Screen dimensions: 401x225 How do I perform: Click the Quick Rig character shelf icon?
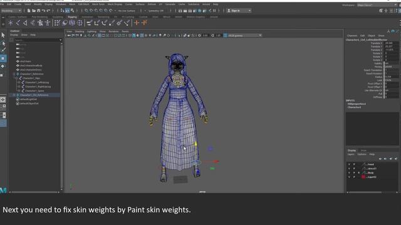pyautogui.click(x=40, y=23)
